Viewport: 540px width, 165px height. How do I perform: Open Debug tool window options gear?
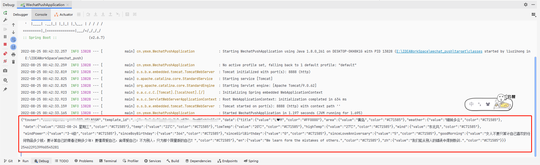(x=526, y=5)
